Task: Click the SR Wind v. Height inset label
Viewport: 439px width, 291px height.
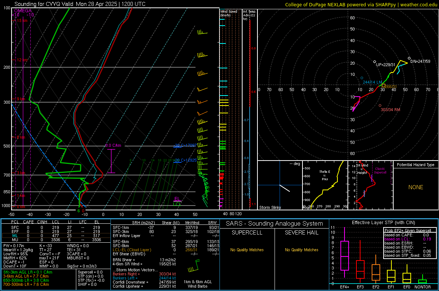Action: pos(362,169)
